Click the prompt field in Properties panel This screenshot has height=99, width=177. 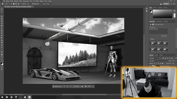click(158, 31)
